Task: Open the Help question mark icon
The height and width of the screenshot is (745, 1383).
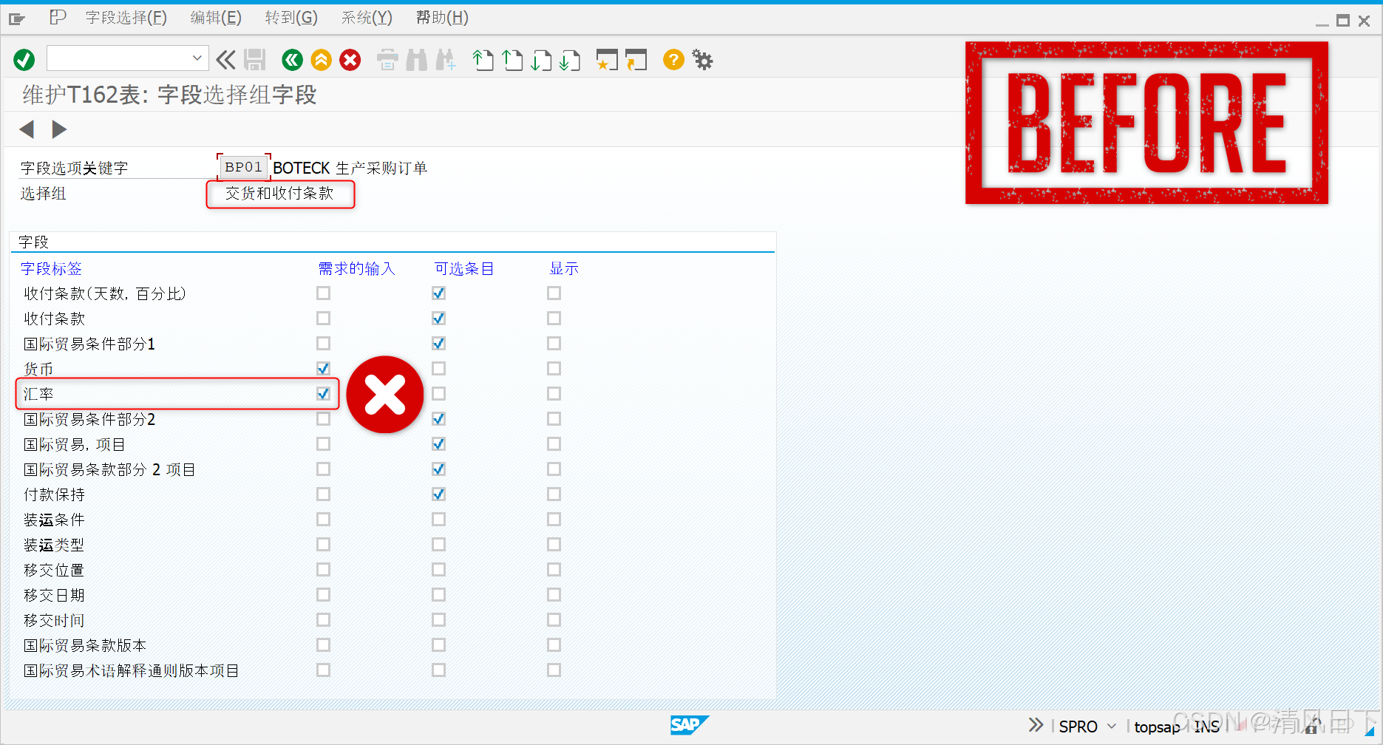Action: pyautogui.click(x=673, y=60)
